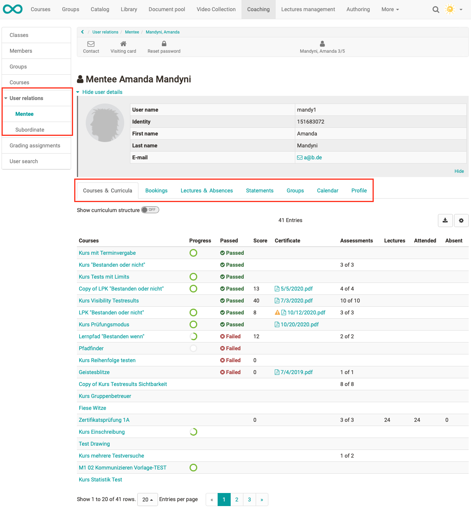Sort table by Passed column header

[x=229, y=241]
